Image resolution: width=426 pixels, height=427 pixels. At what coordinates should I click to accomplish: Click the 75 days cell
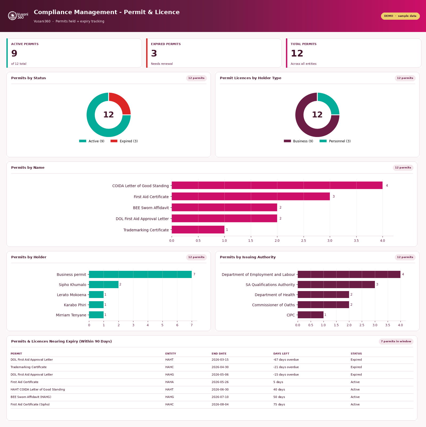click(x=279, y=405)
